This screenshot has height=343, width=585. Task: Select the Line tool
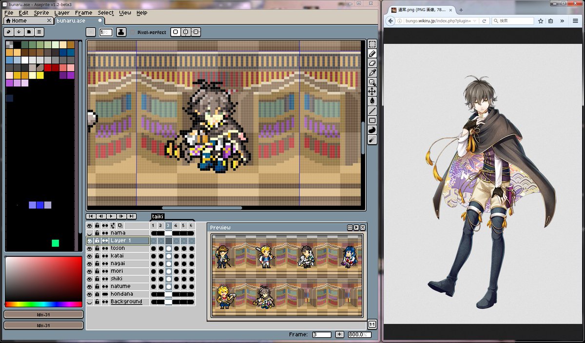coord(372,110)
